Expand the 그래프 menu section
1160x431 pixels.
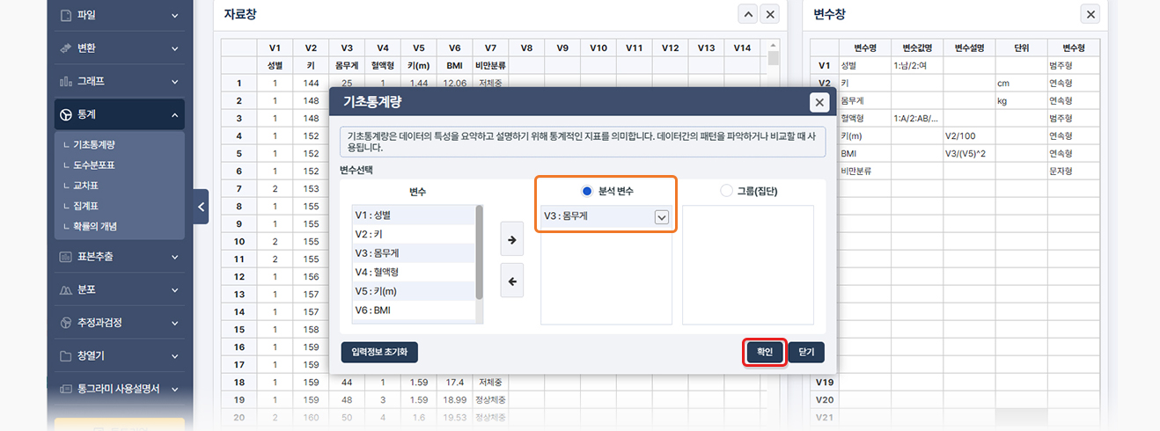pyautogui.click(x=119, y=81)
